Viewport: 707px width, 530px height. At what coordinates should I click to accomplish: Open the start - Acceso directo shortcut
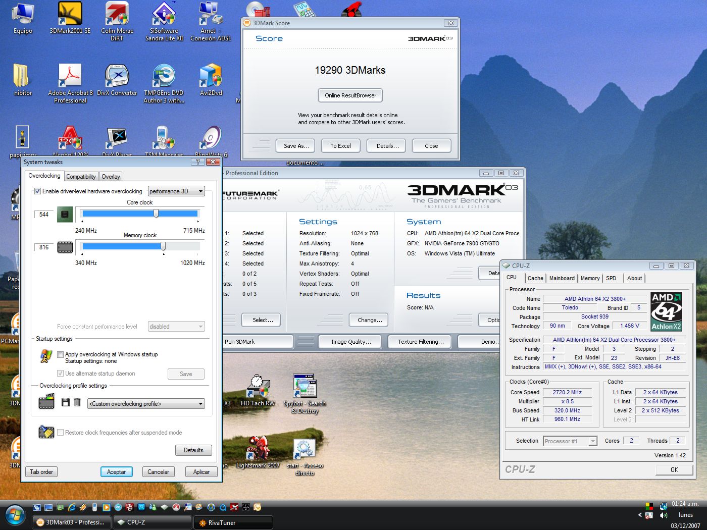[305, 457]
